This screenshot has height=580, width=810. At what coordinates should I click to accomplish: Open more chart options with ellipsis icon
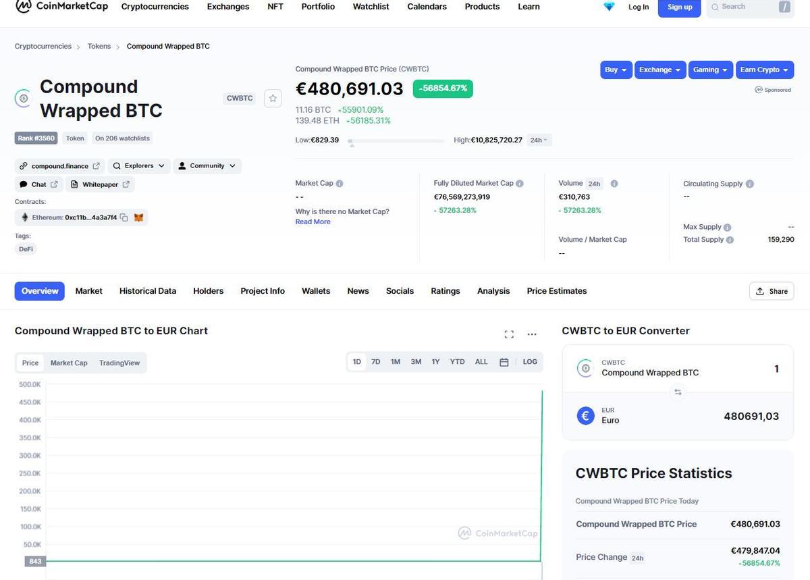[532, 334]
